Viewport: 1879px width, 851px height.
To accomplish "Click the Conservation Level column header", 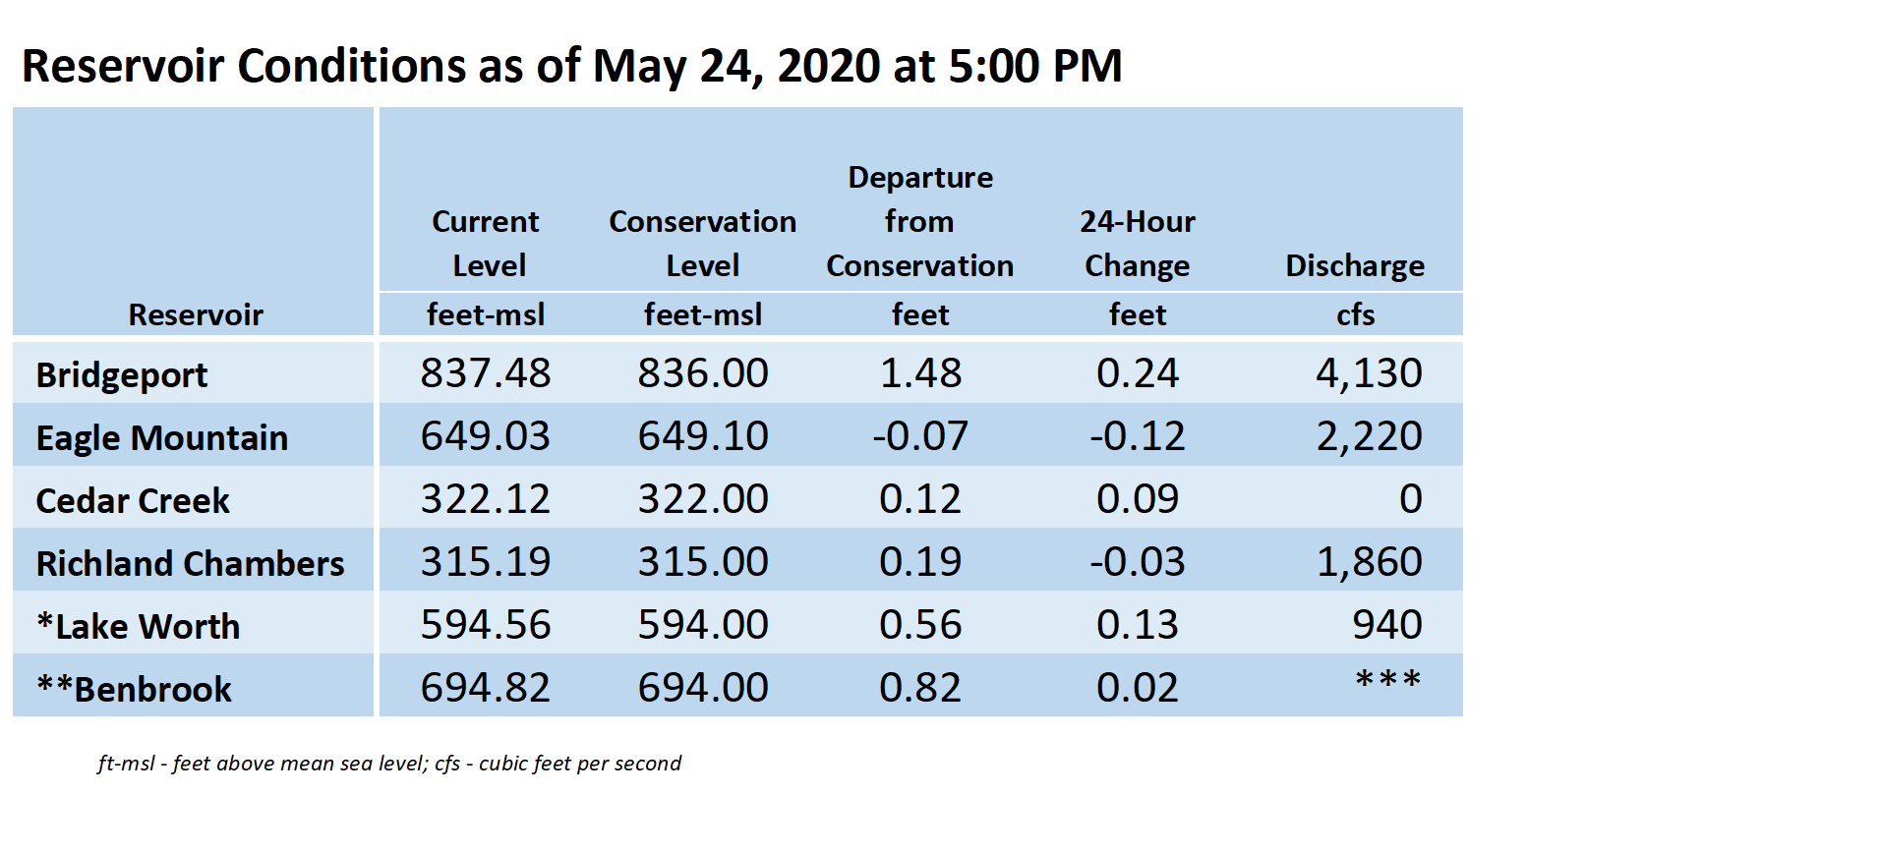I will tap(703, 244).
